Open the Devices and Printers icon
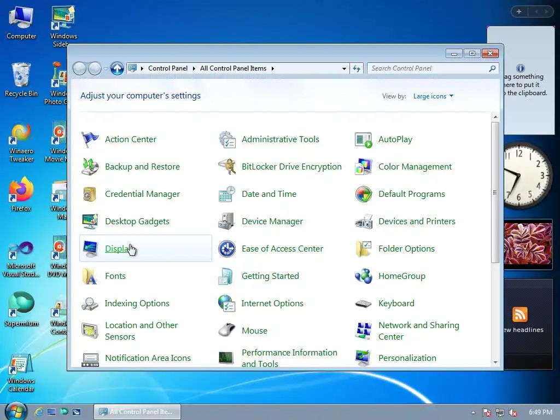 click(364, 221)
